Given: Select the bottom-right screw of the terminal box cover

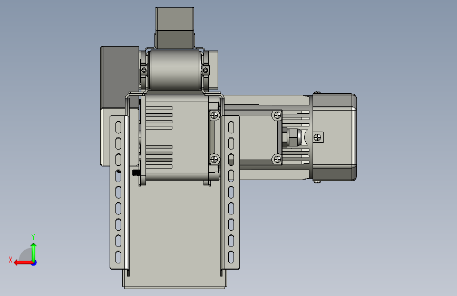Looking at the screenshot, I should (x=277, y=160).
